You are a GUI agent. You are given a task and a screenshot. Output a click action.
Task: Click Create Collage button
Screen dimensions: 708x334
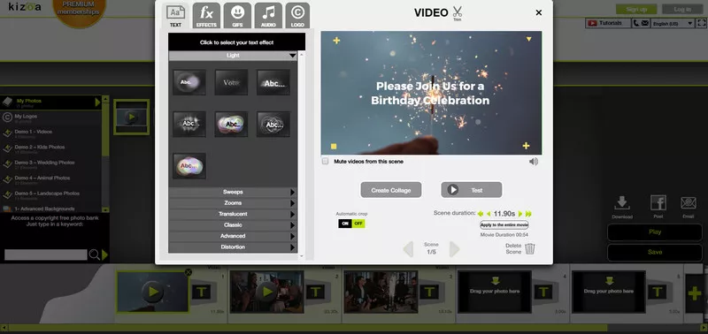point(391,190)
